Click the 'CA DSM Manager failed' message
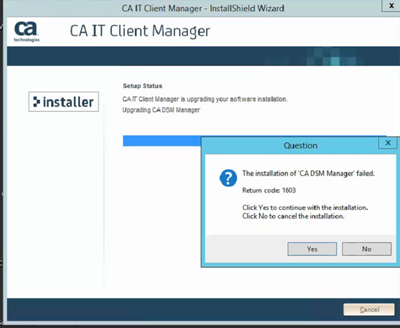This screenshot has height=328, width=400. click(308, 174)
